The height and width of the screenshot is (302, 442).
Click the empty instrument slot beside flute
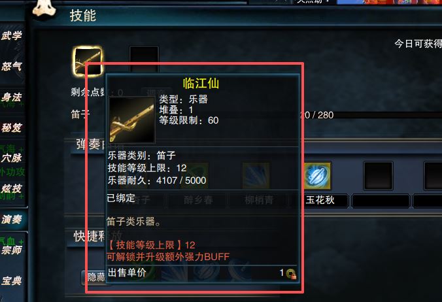point(144,59)
